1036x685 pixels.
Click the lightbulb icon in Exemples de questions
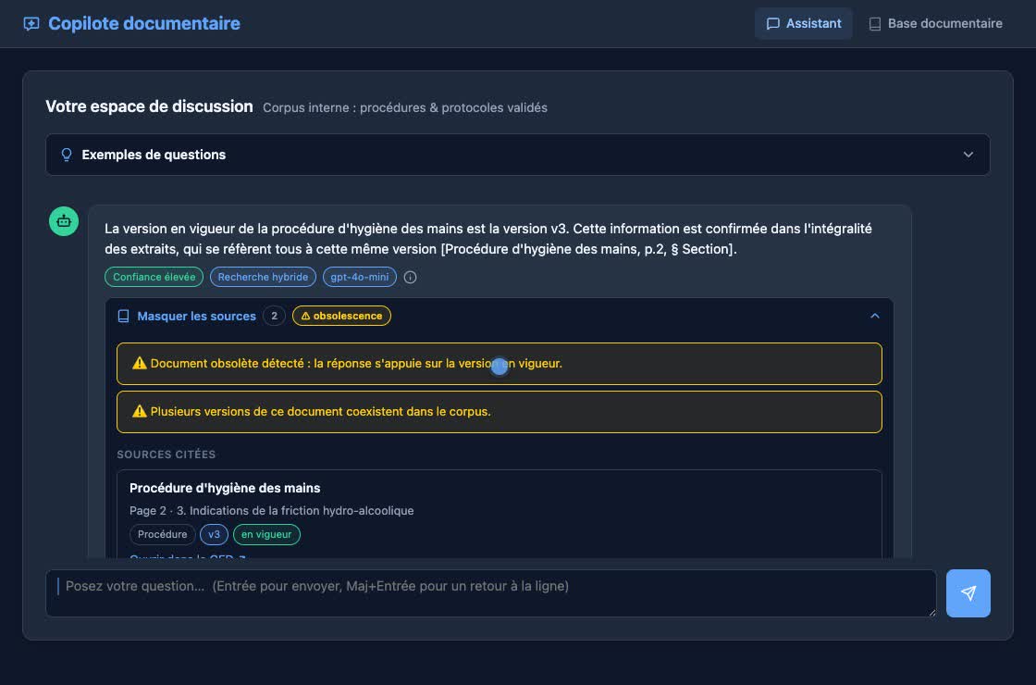[66, 155]
